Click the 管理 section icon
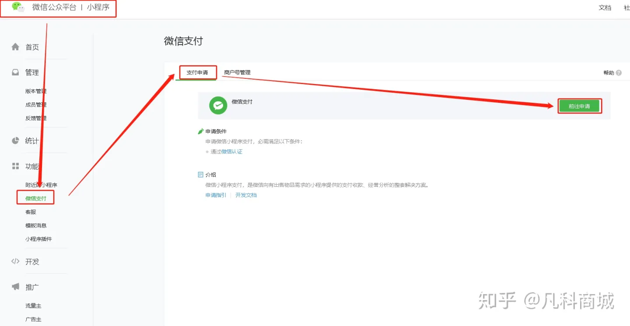The width and height of the screenshot is (630, 326). tap(14, 72)
